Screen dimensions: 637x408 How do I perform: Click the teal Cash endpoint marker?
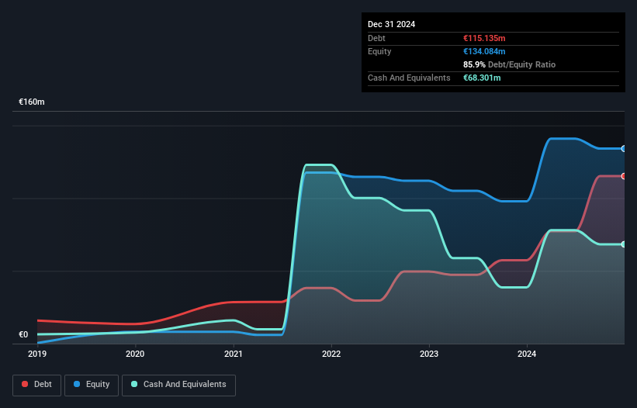(624, 244)
